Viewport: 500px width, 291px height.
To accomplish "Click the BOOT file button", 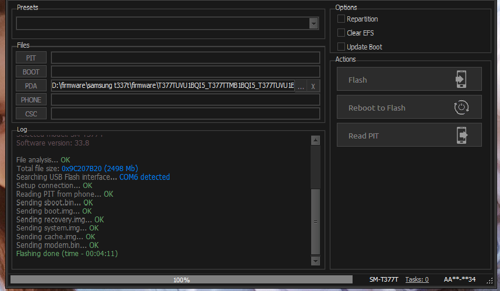I will [31, 72].
